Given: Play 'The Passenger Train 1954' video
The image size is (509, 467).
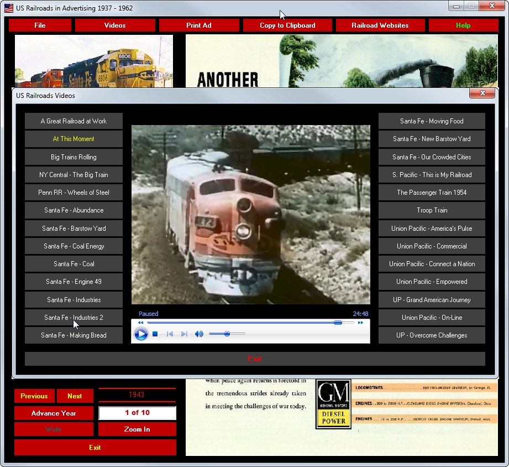Looking at the screenshot, I should pyautogui.click(x=432, y=193).
